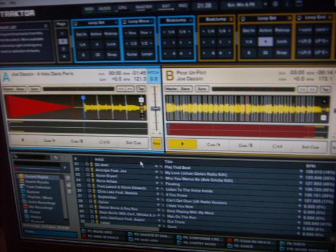Click Deck A Cue/Pause button
The height and width of the screenshot is (252, 336).
[x=77, y=141]
